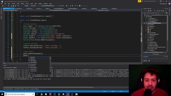Select app.manifest in Solution Explorer
171x96 pixels.
152,33
